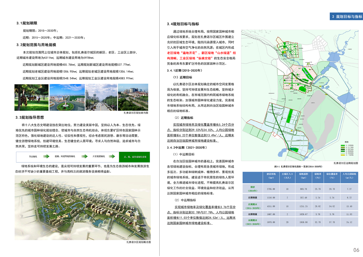Screen dimensions: 363x257
Task: Click the "（2）近期指标" label
Action: tap(183, 118)
